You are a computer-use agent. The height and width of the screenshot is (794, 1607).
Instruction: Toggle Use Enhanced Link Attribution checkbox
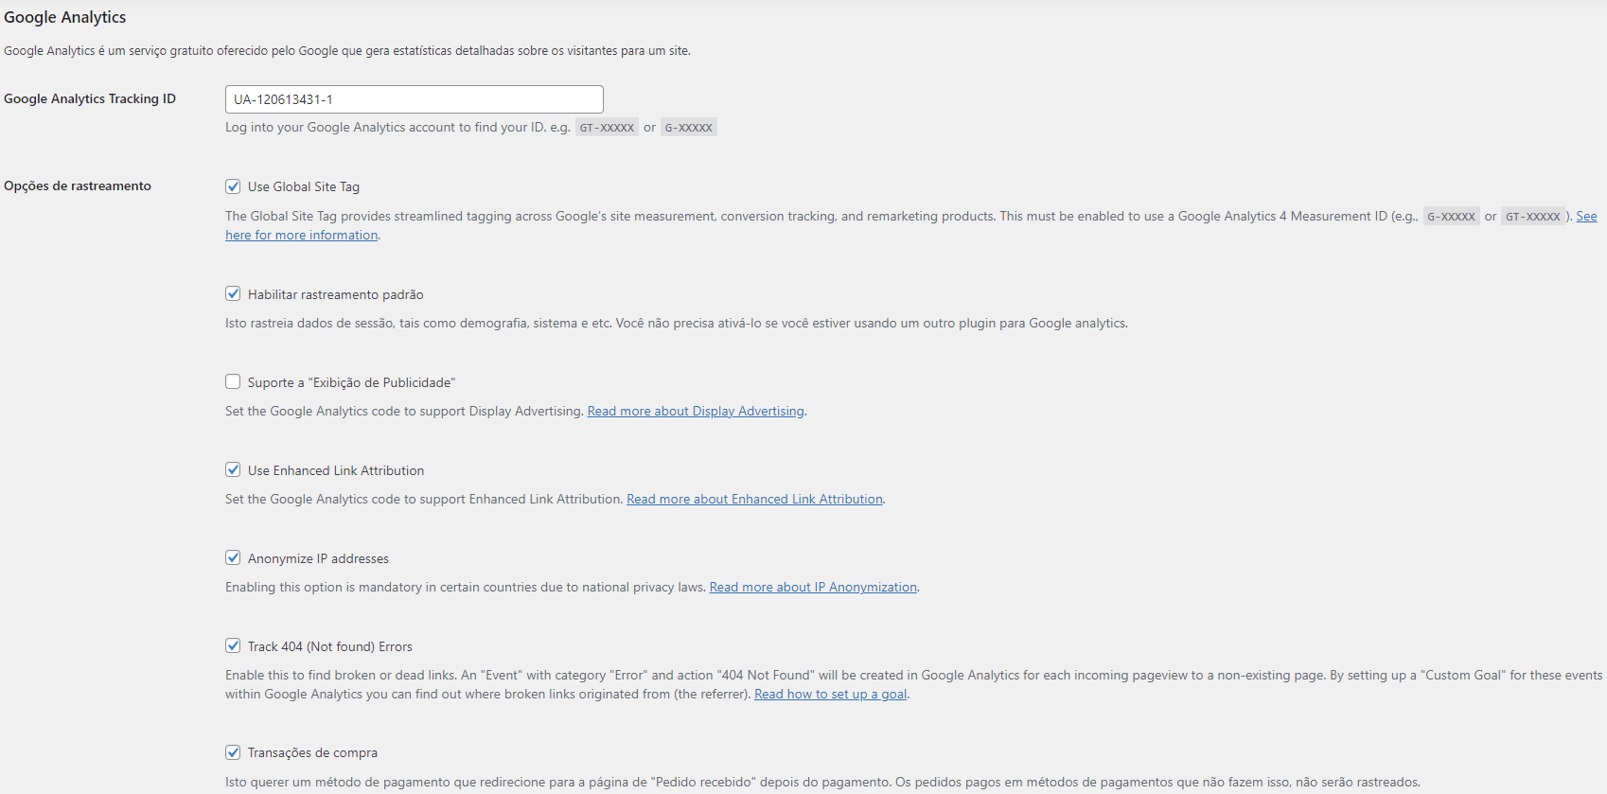click(233, 469)
